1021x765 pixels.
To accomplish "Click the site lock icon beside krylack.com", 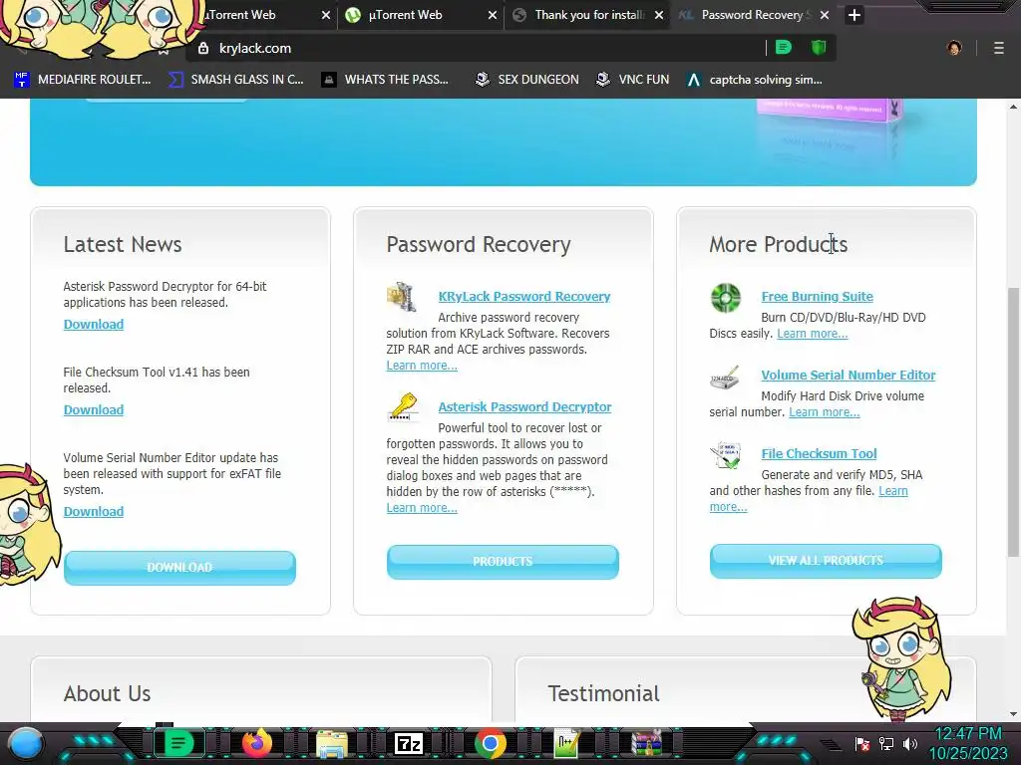I will [203, 48].
